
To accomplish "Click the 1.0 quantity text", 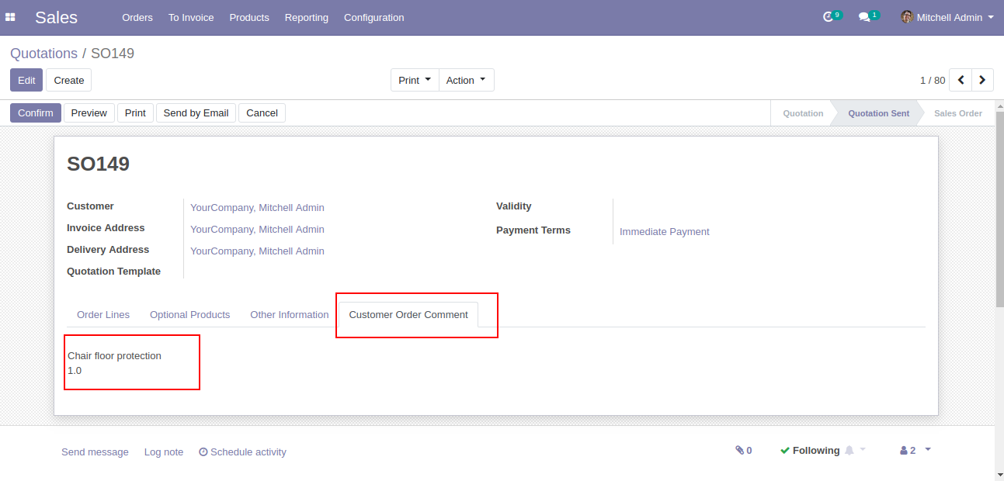I will 75,370.
